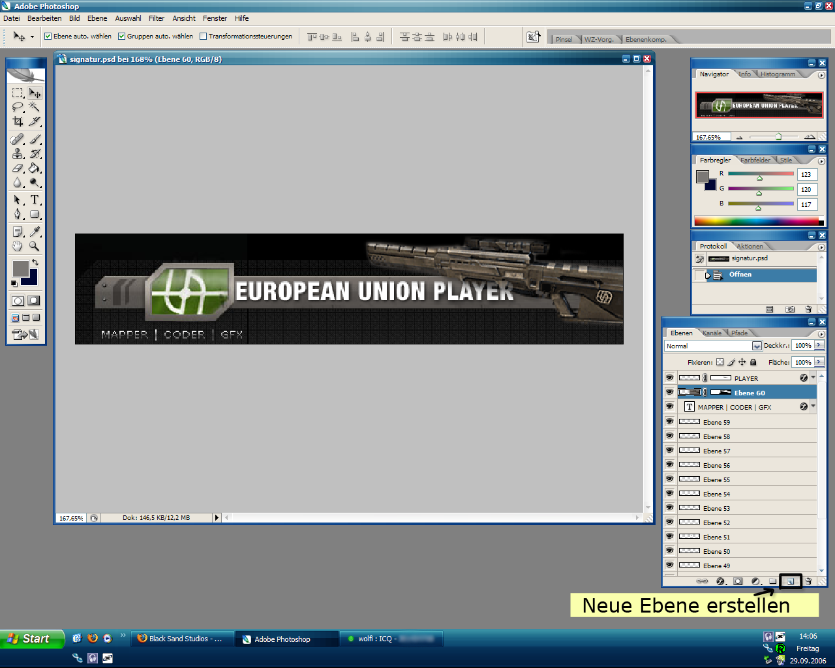Open Deckkr. opacity slider arrow

click(x=820, y=345)
